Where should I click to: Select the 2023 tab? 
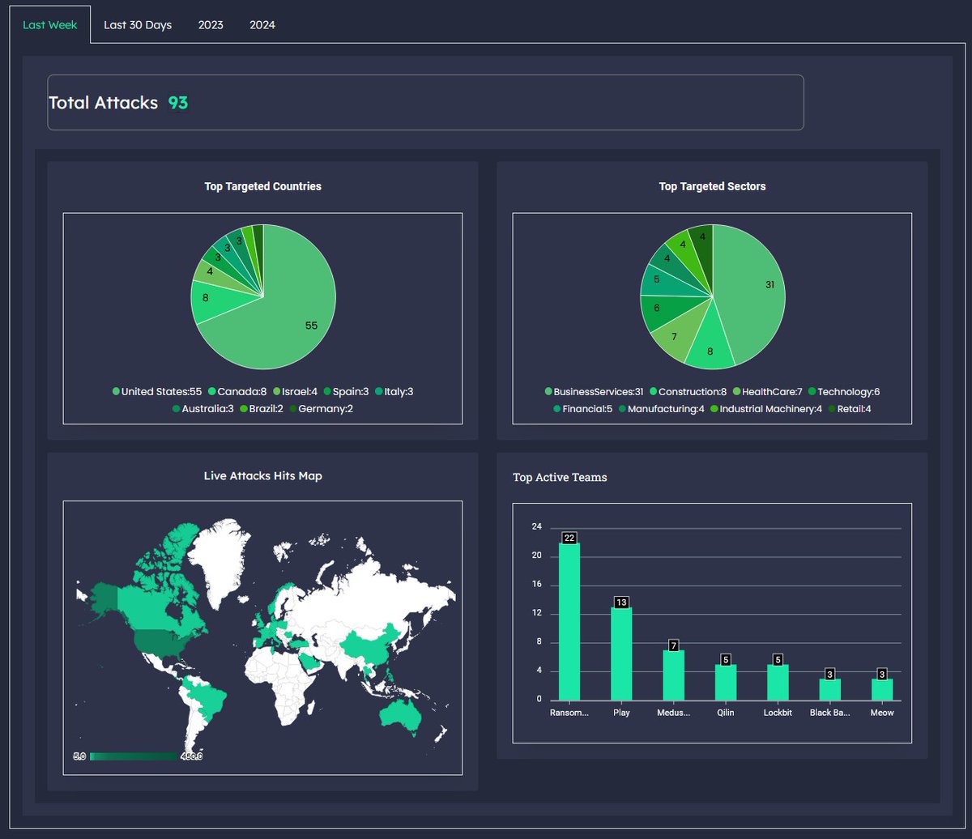tap(211, 25)
